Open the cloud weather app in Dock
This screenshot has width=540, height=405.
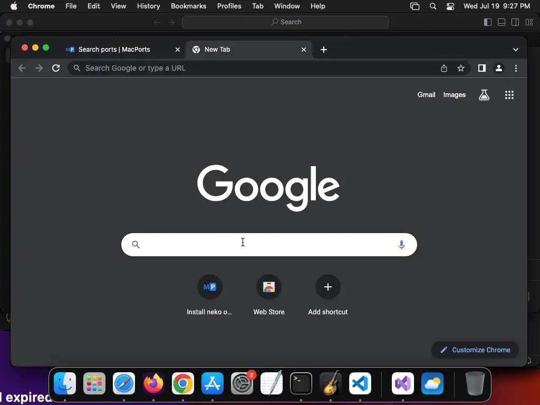coord(432,383)
